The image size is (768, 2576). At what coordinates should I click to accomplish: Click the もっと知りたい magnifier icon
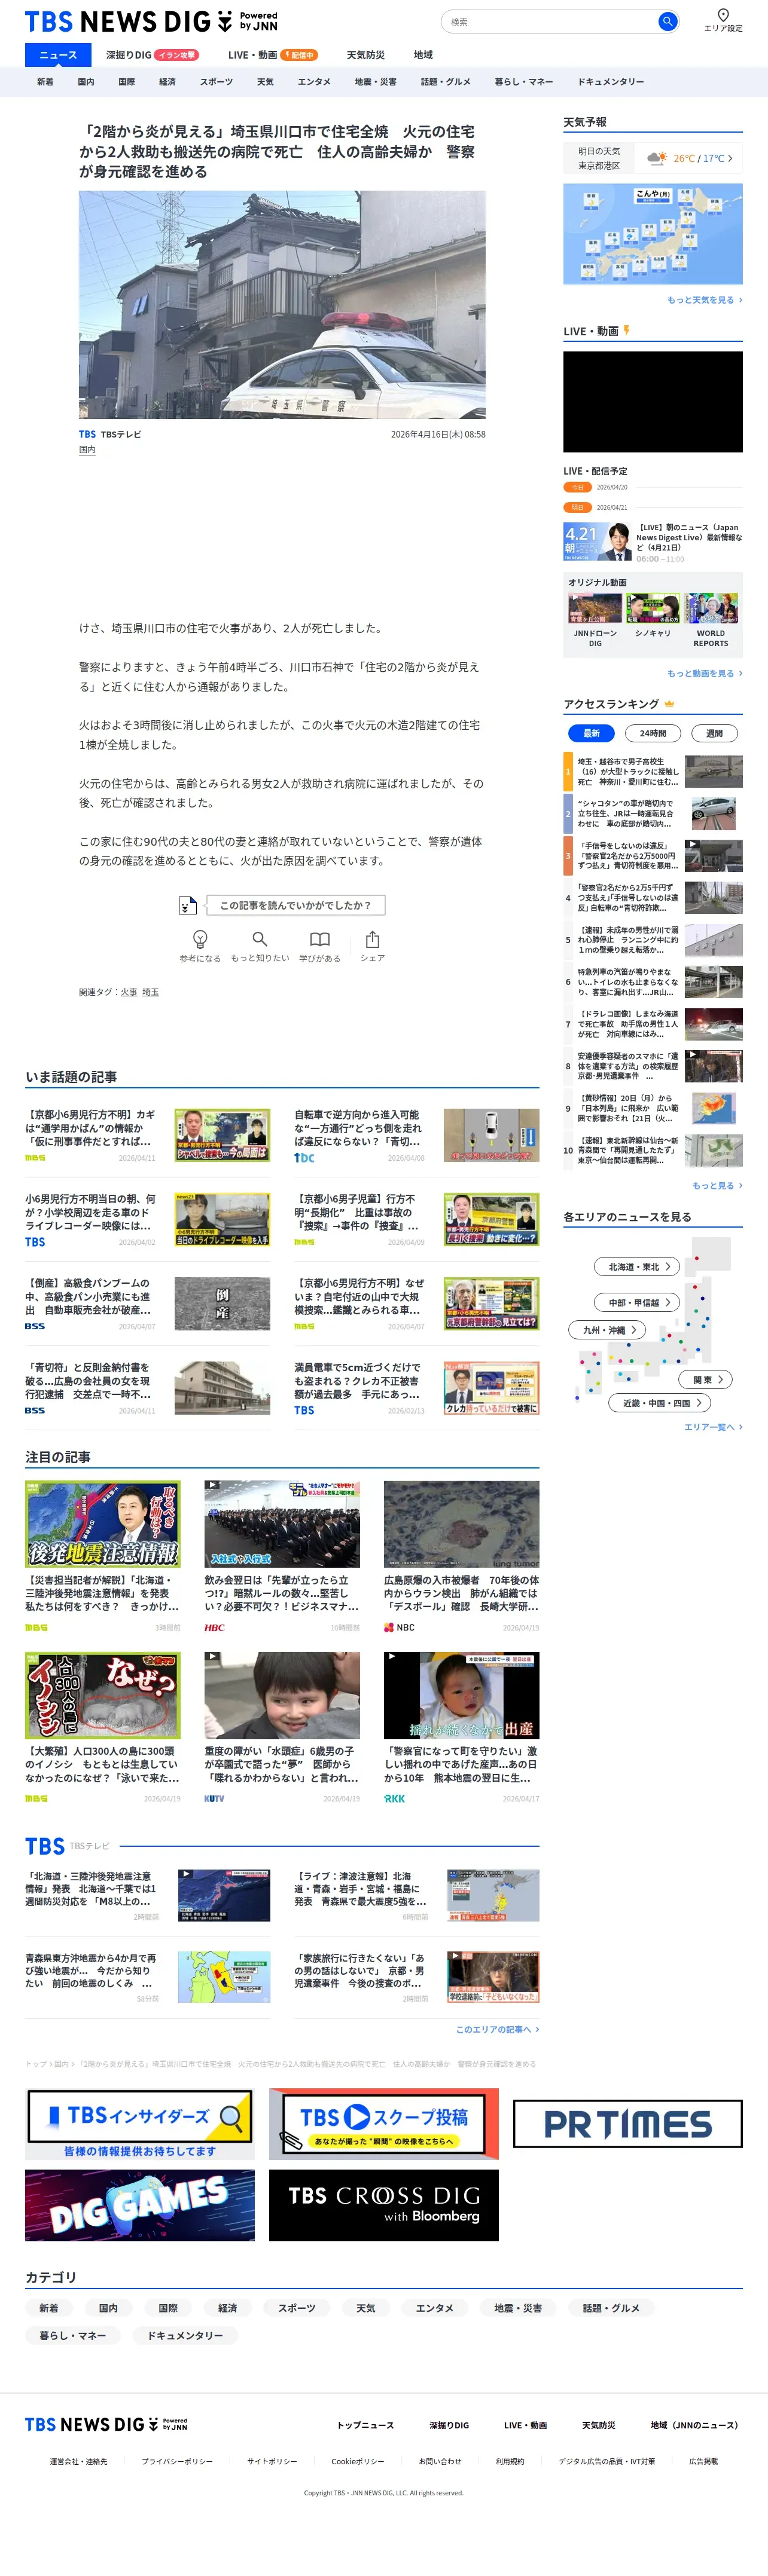[260, 938]
